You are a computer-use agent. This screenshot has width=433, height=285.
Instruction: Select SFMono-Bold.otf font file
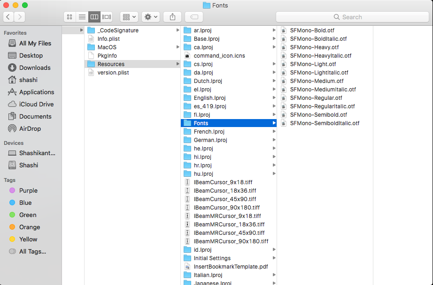325,30
